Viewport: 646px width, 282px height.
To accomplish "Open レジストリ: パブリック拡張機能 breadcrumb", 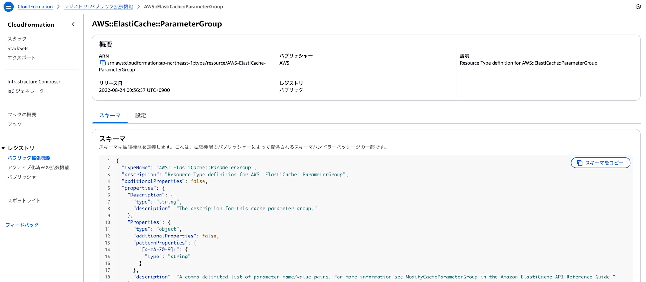I will click(99, 6).
